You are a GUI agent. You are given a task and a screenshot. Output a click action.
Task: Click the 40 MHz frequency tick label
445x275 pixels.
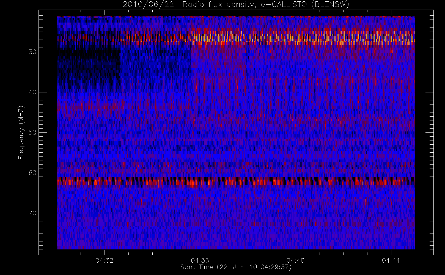pyautogui.click(x=32, y=92)
